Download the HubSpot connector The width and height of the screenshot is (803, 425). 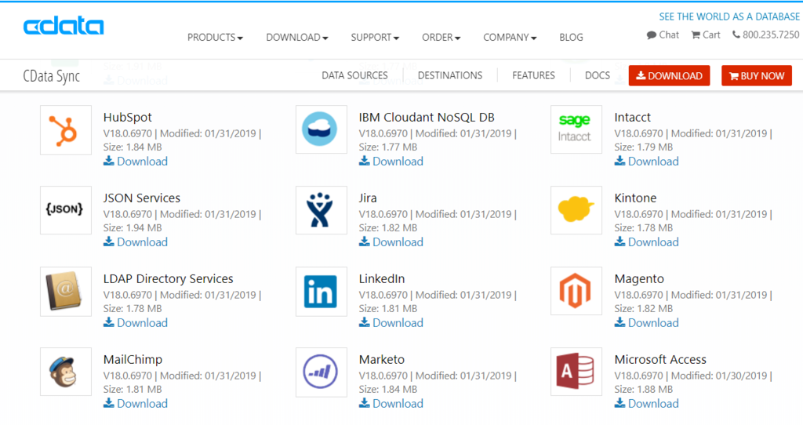(x=135, y=162)
